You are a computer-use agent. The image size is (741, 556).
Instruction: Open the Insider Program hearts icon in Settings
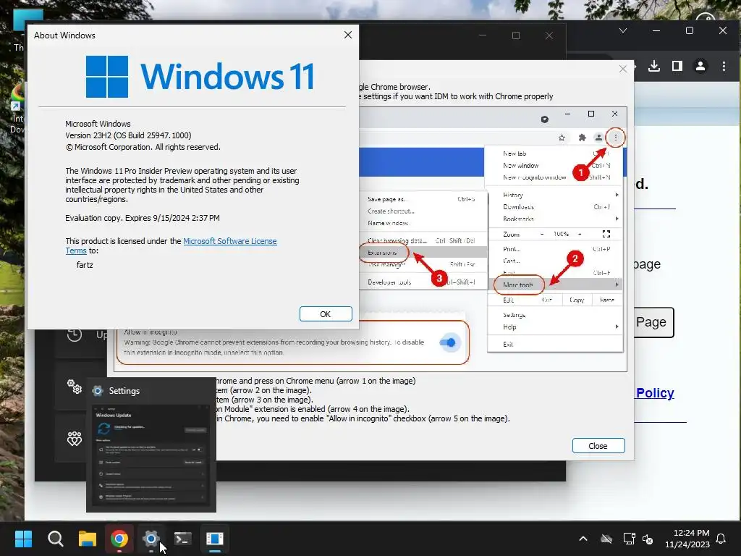coord(75,438)
